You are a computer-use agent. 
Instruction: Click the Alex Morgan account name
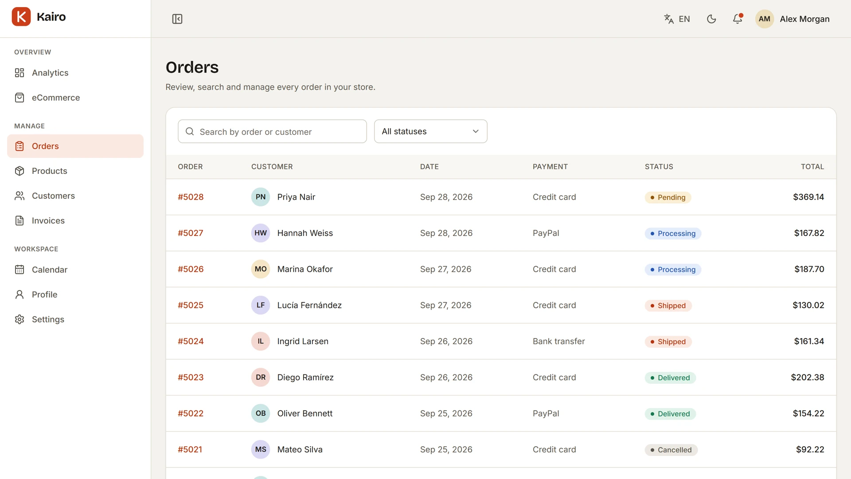pos(804,19)
